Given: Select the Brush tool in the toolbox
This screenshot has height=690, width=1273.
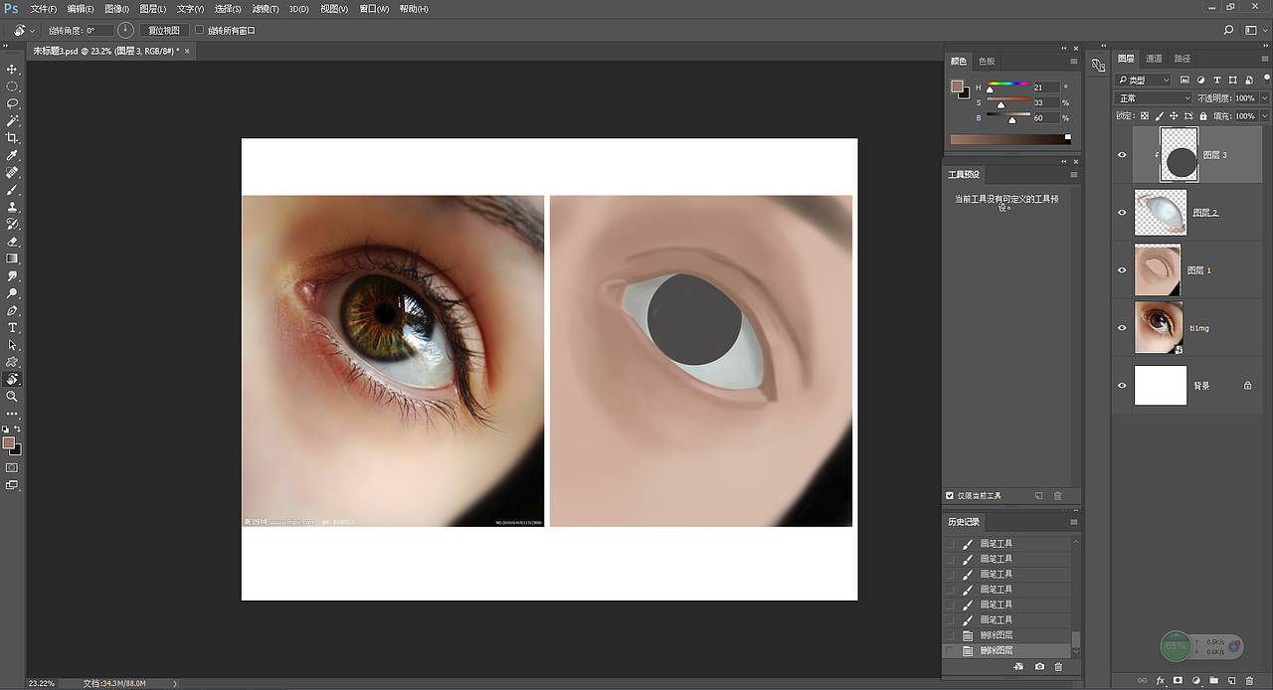Looking at the screenshot, I should point(13,190).
